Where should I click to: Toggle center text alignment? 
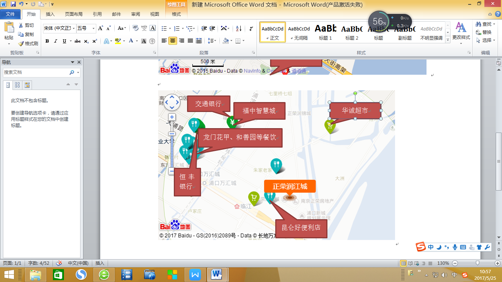click(x=173, y=41)
